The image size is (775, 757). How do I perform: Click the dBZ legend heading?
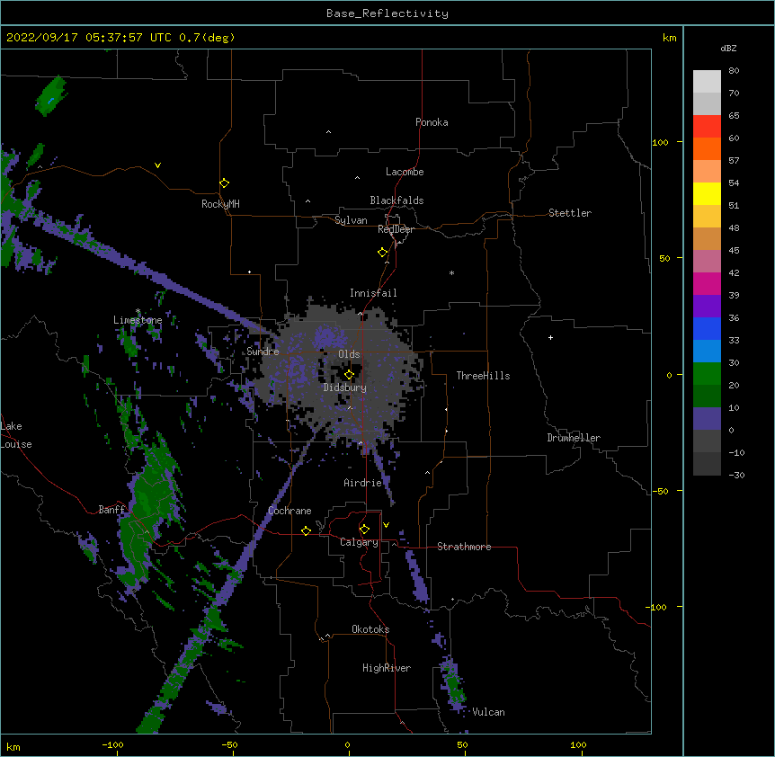pyautogui.click(x=728, y=48)
